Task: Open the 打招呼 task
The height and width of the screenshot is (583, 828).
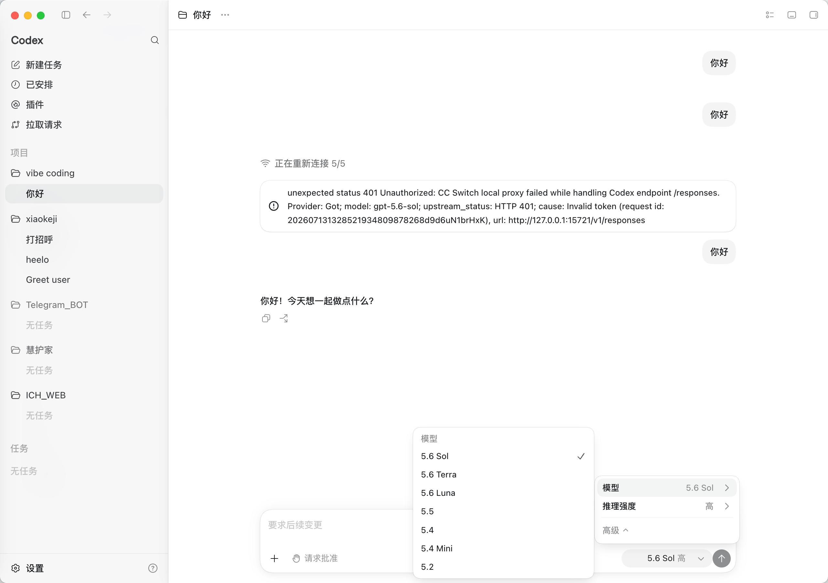Action: 84,240
